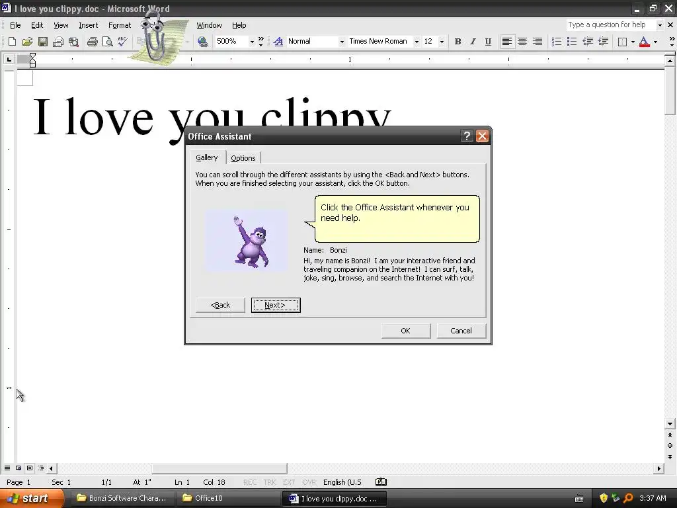Image resolution: width=677 pixels, height=508 pixels.
Task: Click the E-mail toolbar icon
Action: coord(58,42)
